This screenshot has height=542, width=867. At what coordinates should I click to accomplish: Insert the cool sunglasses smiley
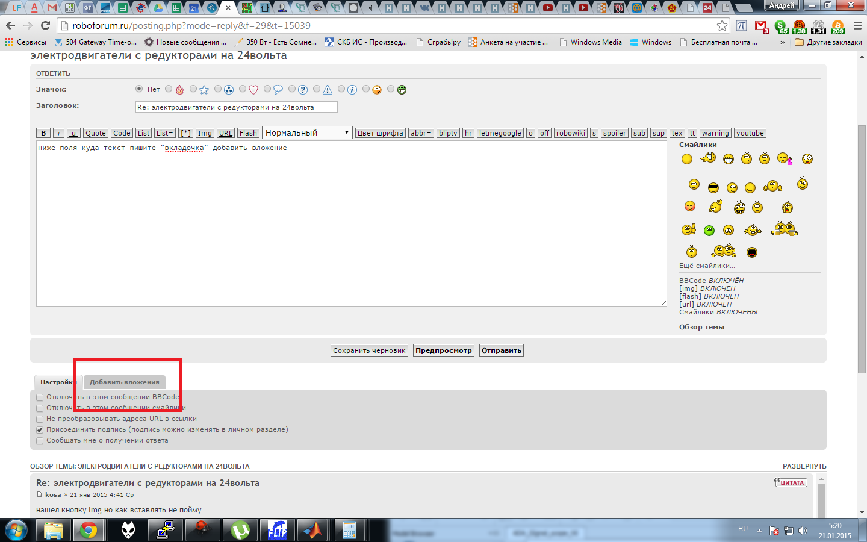pos(713,187)
